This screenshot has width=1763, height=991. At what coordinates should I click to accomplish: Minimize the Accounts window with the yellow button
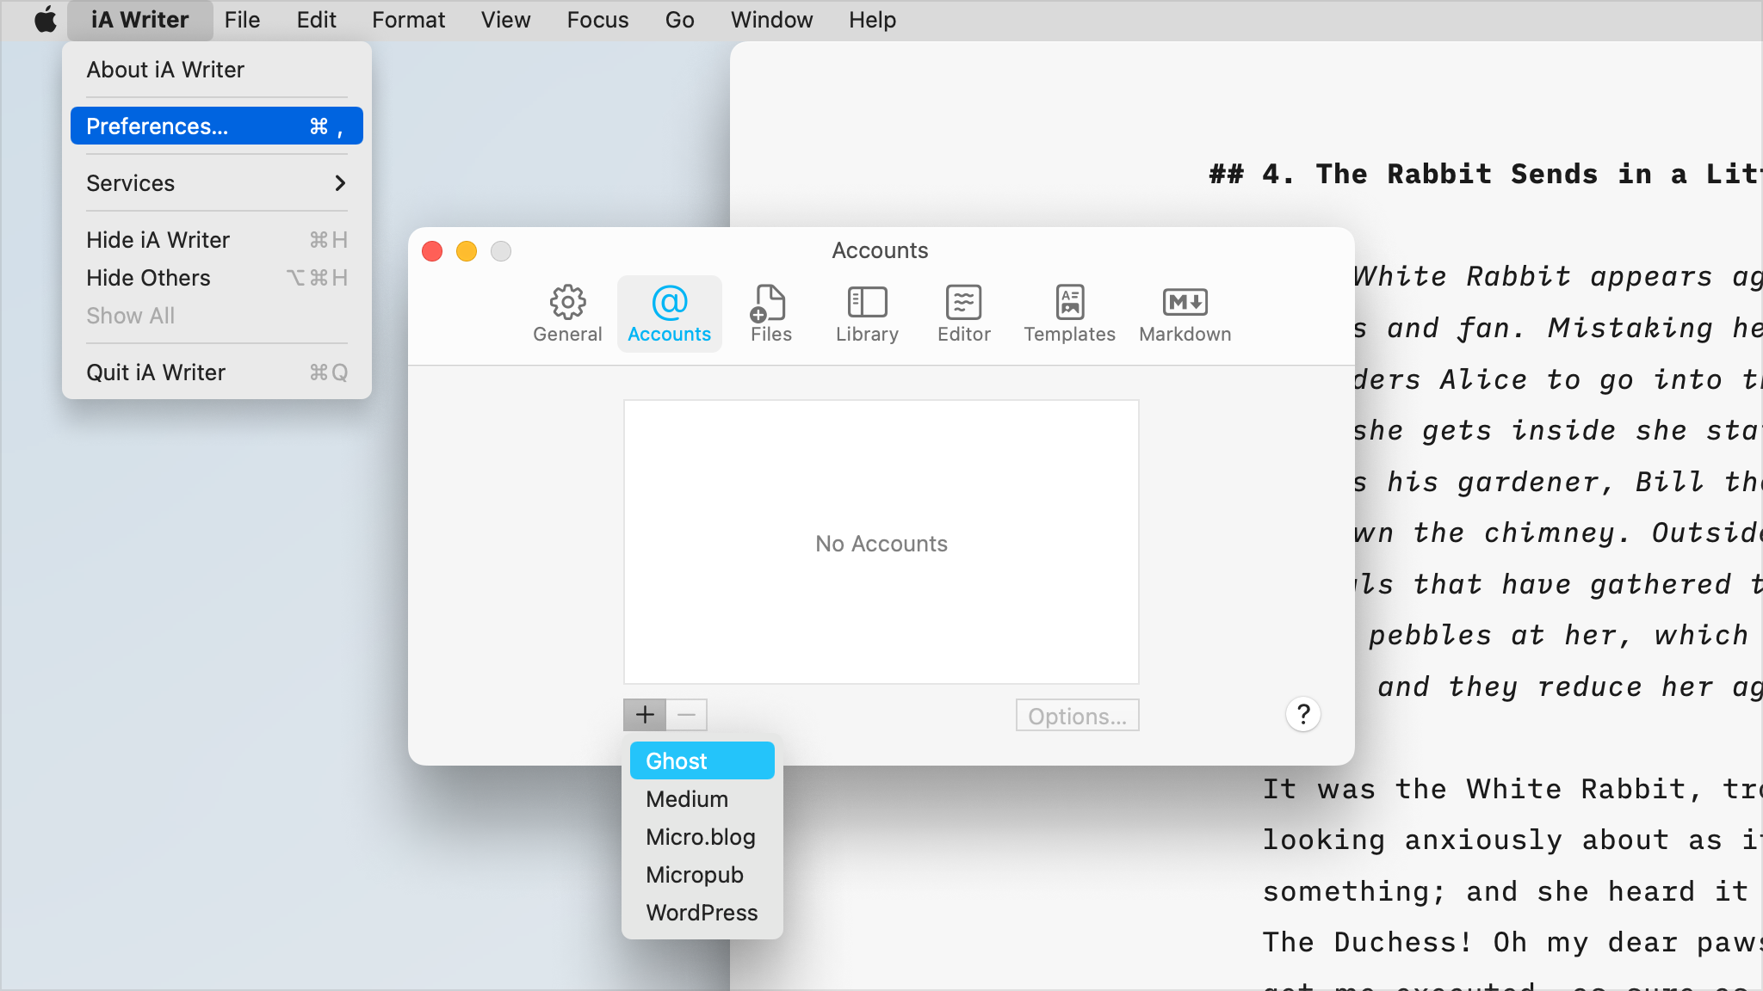(x=467, y=251)
